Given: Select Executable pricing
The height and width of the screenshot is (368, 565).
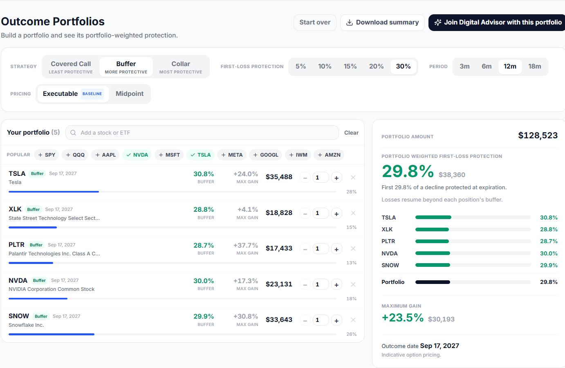Looking at the screenshot, I should click(x=73, y=94).
